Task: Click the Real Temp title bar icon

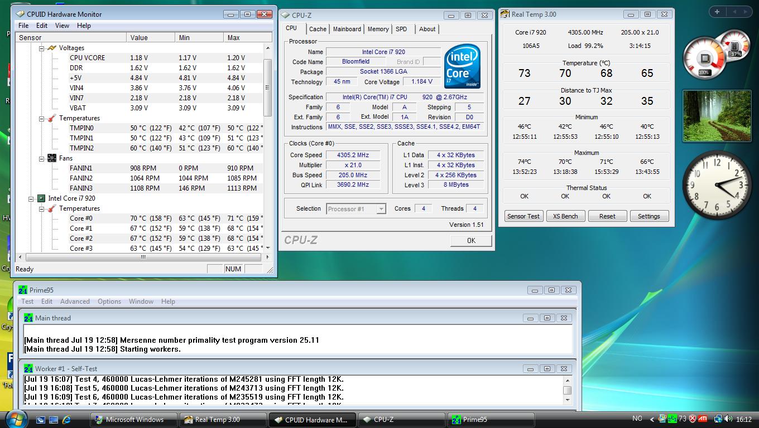Action: [x=505, y=14]
